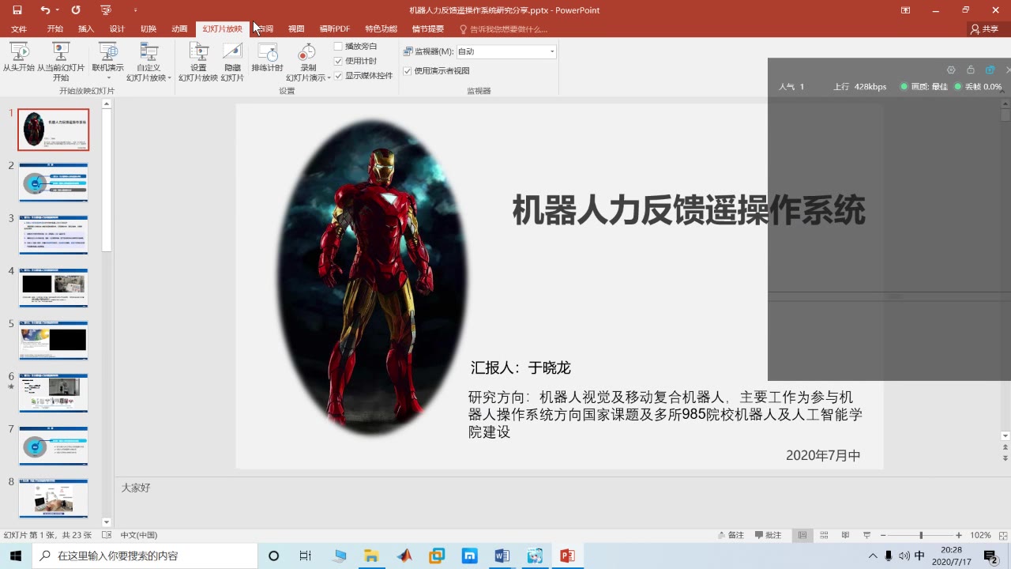Image resolution: width=1011 pixels, height=569 pixels.
Task: Open the 自定义幻灯片放映 custom show menu
Action: [x=148, y=63]
